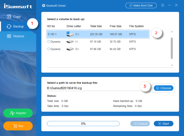
Task: Select the HD 1 radio button
Action: click(49, 34)
